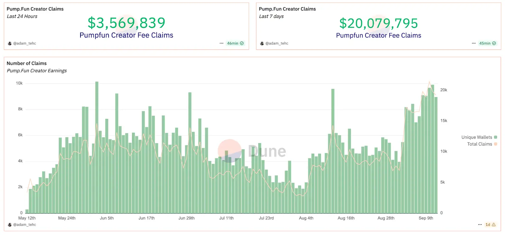Click the tallest early-June bar above 10k
Viewport: 505px width, 235px height.
tap(97, 147)
